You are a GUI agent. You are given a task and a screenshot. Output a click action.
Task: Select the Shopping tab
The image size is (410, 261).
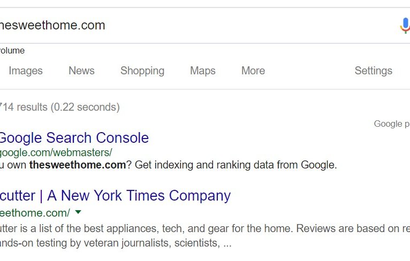142,71
